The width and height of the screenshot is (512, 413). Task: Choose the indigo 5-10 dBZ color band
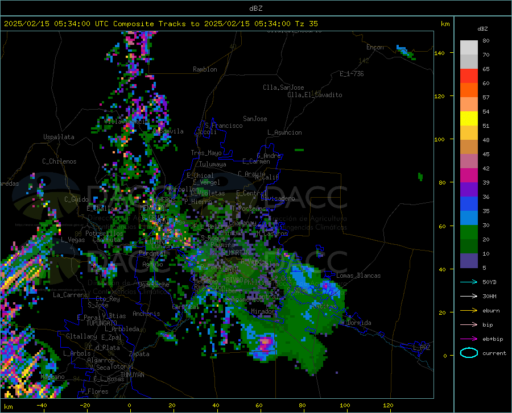[x=469, y=261]
